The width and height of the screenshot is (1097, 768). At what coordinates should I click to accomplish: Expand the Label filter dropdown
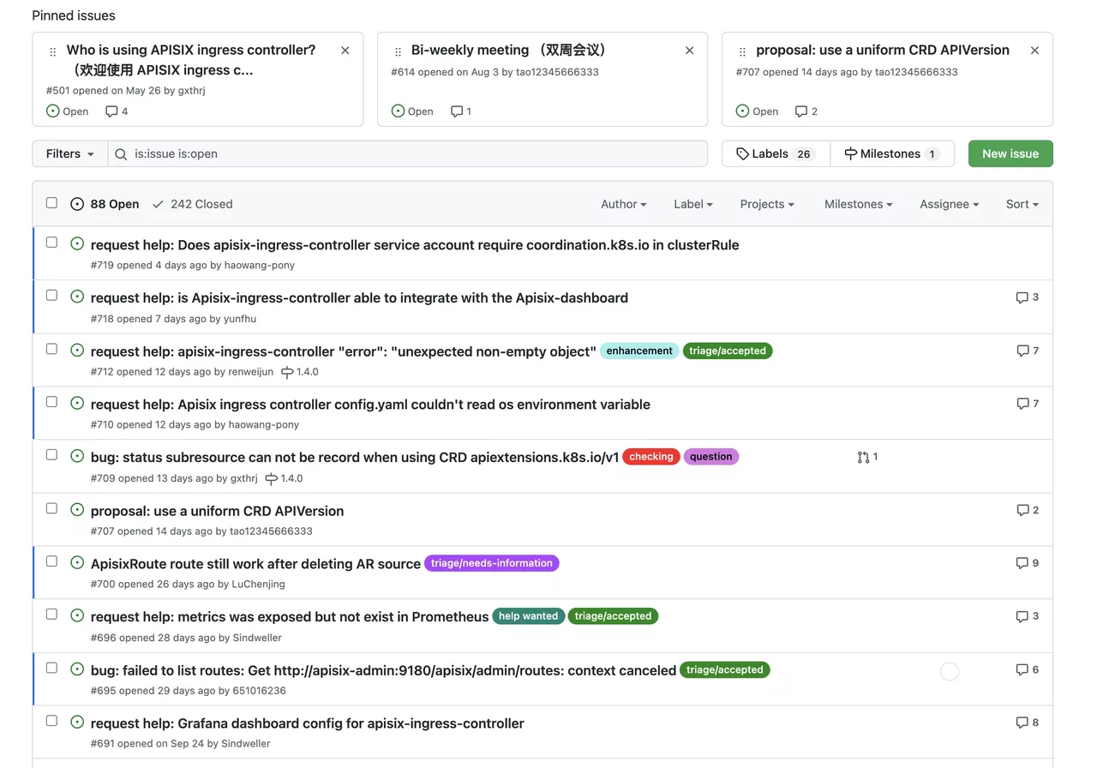[x=693, y=204]
